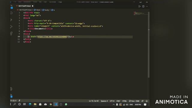This screenshot has width=192, height=108.
Task: Open the body breadcrumb segment
Action: pyautogui.click(x=46, y=10)
